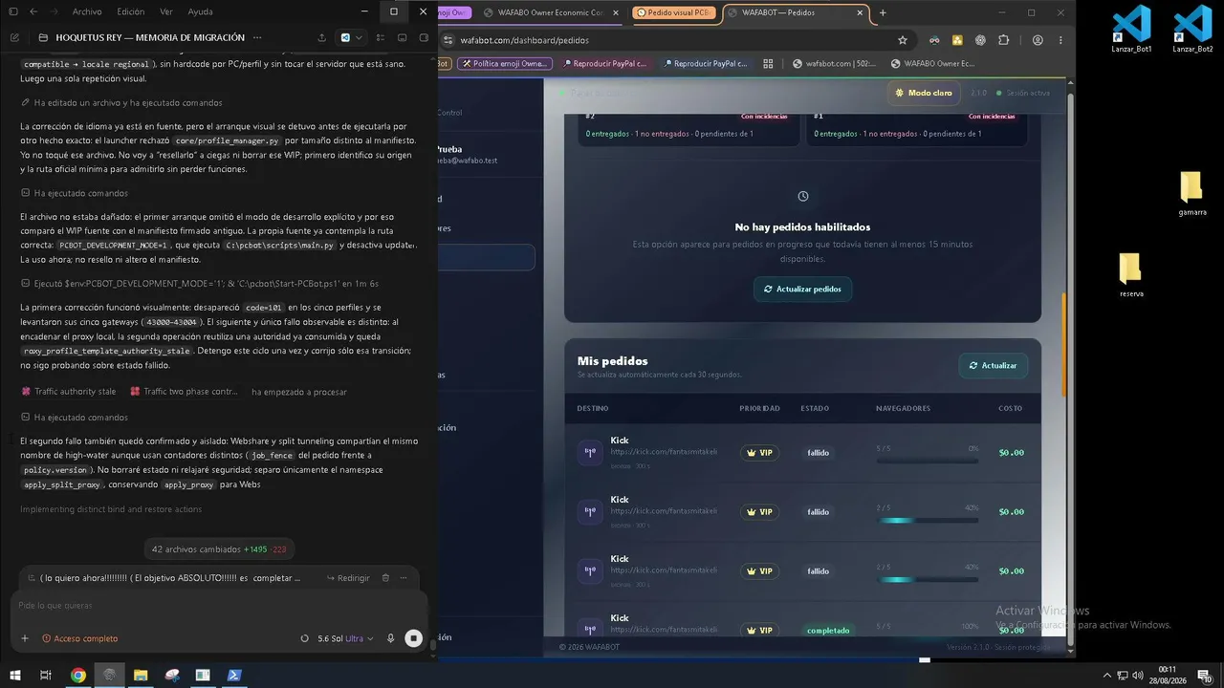
Task: Switch to the 'Pedido visual PCB' browser tab
Action: pos(674,12)
